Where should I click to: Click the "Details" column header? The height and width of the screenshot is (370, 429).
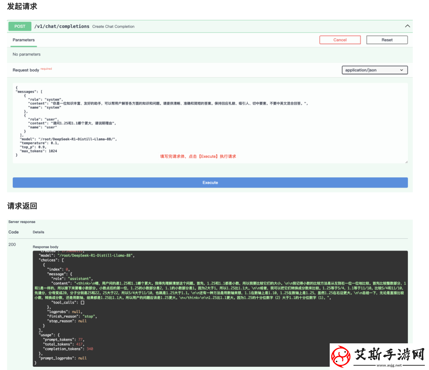(x=38, y=232)
